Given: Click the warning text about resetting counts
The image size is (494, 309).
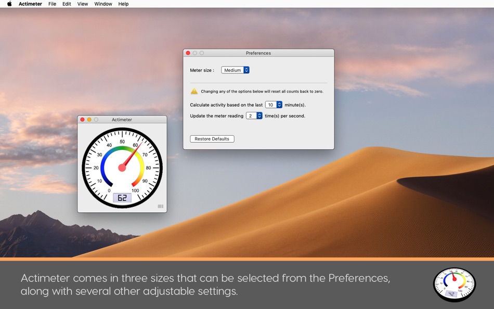Looking at the screenshot, I should coord(262,91).
